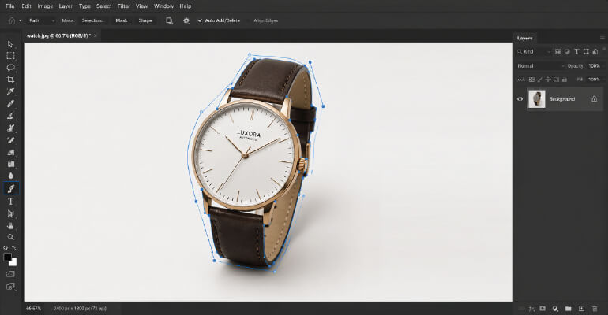
Task: Click the foreground color swatch
Action: tap(7, 257)
